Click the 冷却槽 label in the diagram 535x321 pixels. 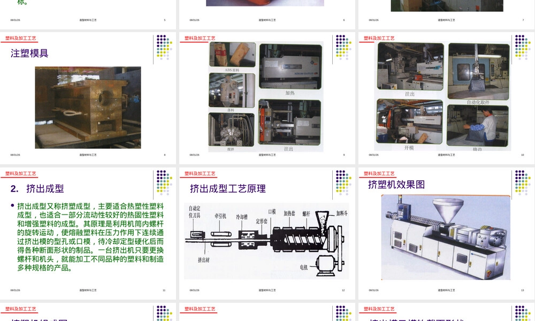tap(242, 217)
